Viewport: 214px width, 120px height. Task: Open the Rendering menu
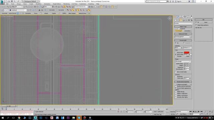(x=67, y=4)
